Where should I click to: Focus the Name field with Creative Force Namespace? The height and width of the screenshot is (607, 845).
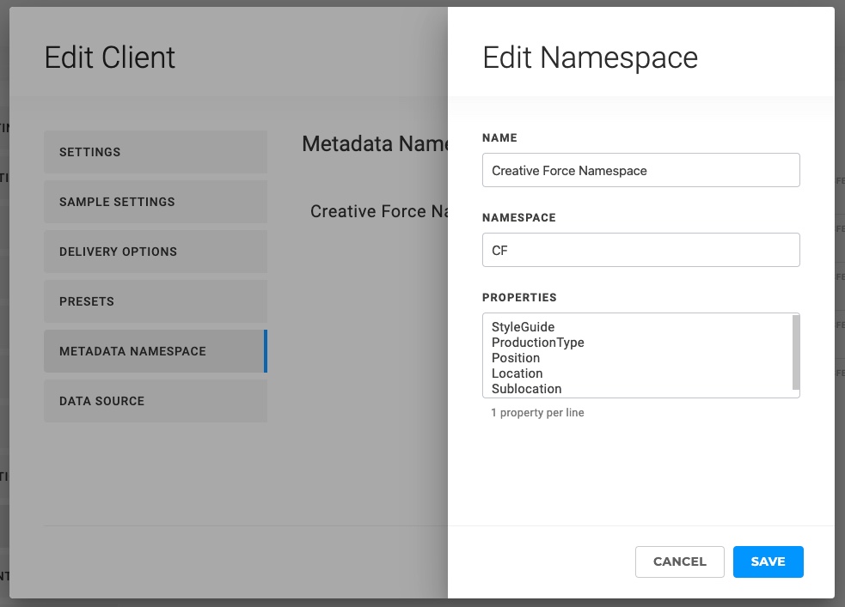(x=640, y=171)
